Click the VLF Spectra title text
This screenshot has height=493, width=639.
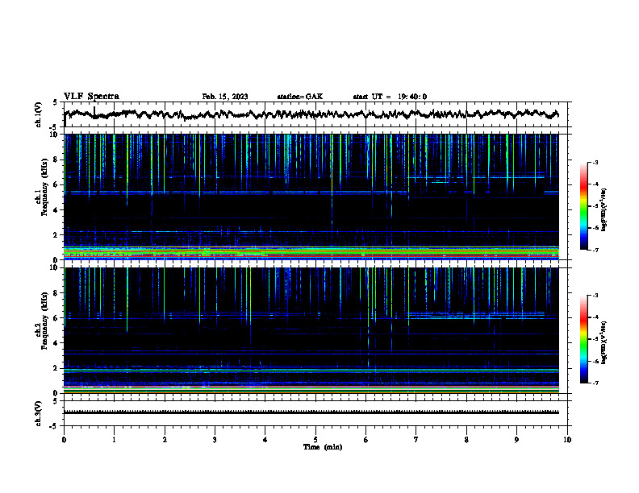tap(91, 96)
